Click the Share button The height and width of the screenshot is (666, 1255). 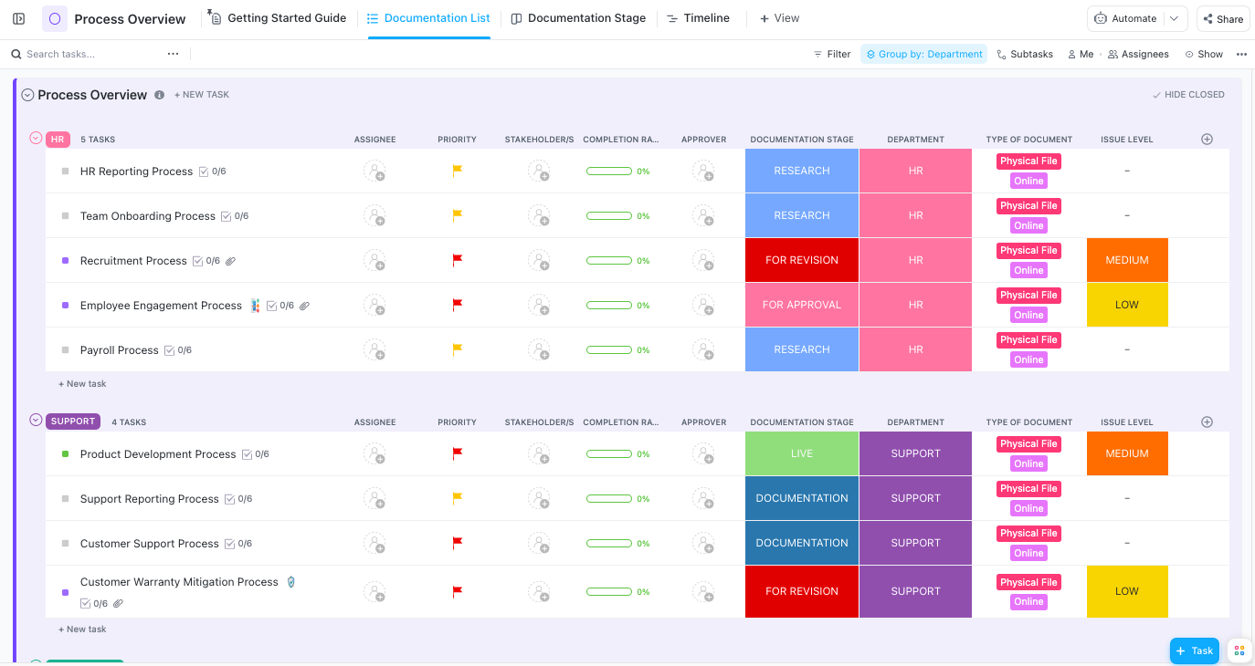pyautogui.click(x=1222, y=18)
